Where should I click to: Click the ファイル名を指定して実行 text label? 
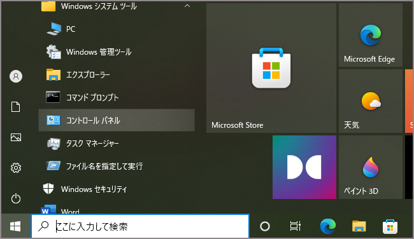pos(104,167)
